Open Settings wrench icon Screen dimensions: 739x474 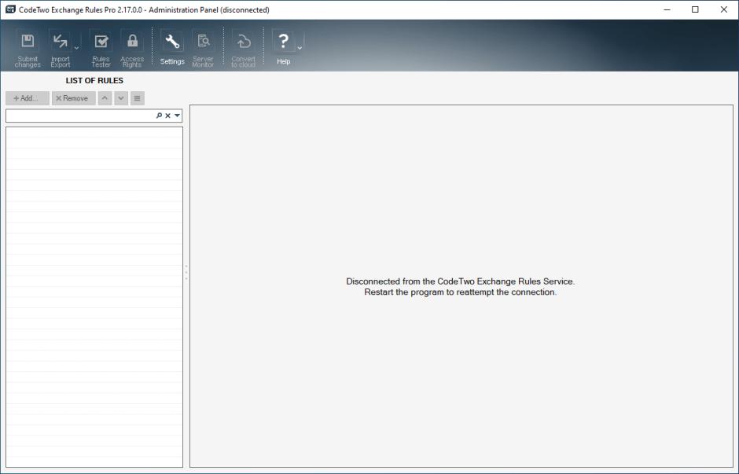click(x=172, y=42)
